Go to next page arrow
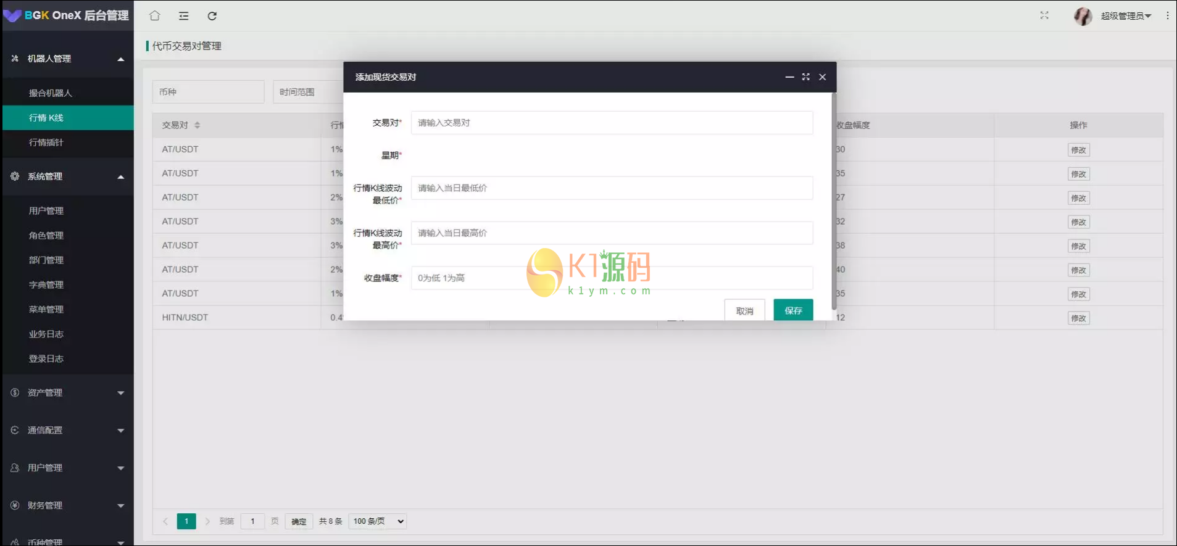1177x546 pixels. (207, 521)
